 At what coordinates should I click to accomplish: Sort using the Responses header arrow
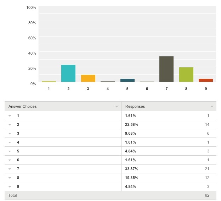212,107
